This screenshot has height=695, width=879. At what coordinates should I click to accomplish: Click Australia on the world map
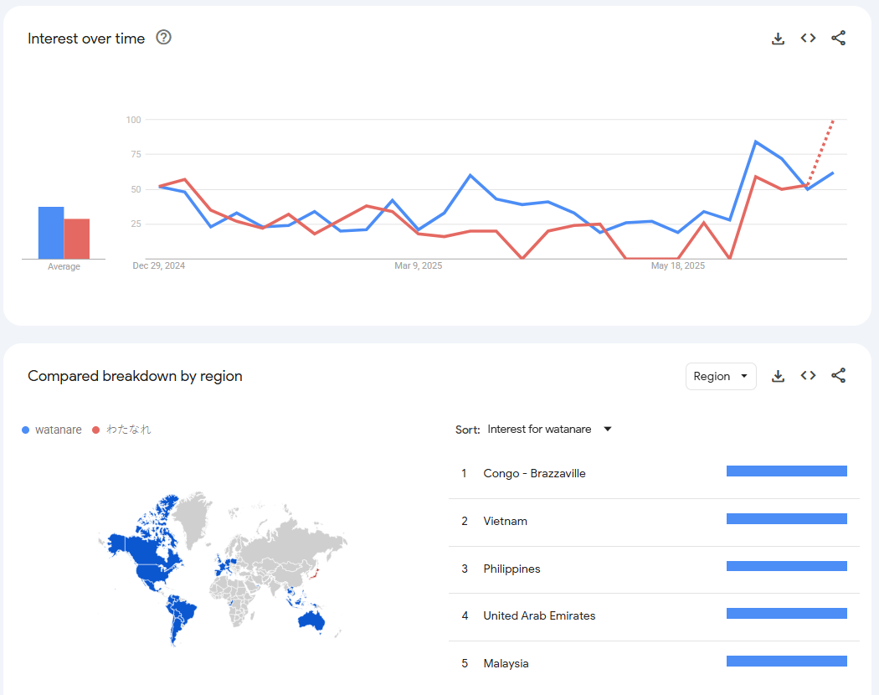[311, 620]
